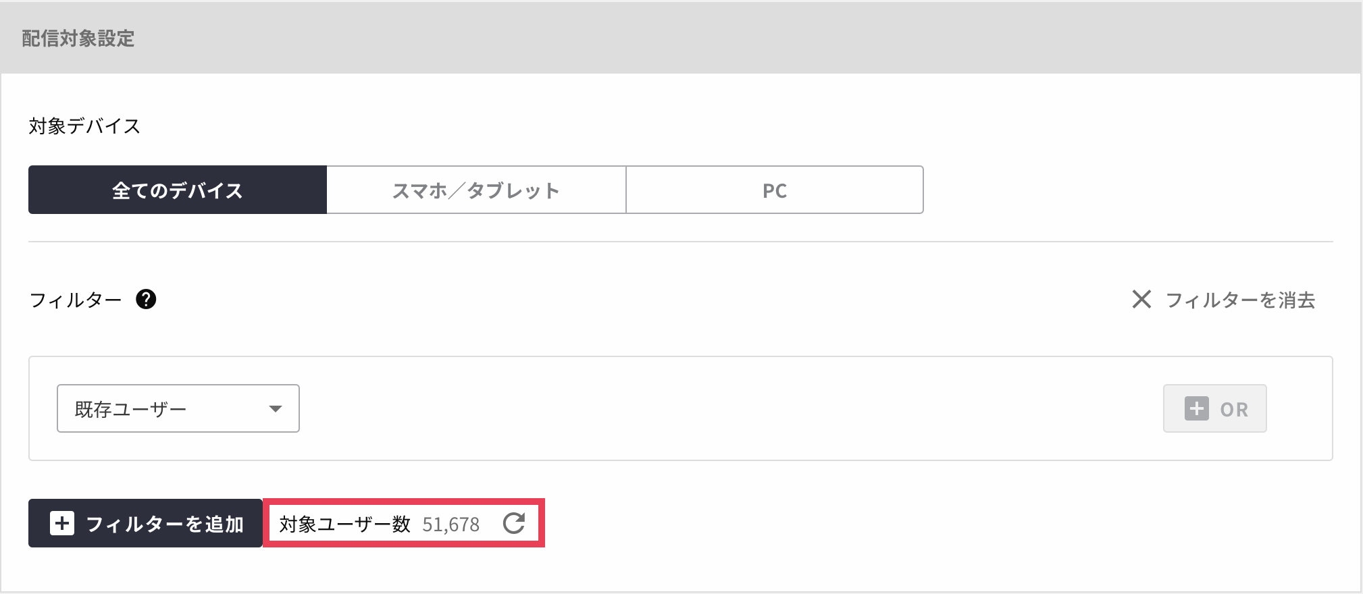Viewport: 1363px width, 594px height.
Task: Refresh the target user count
Action: [514, 523]
